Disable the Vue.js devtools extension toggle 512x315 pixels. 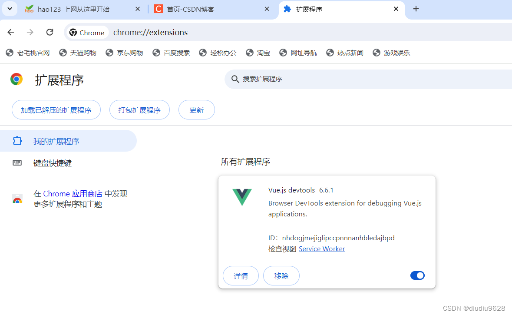[x=417, y=275]
